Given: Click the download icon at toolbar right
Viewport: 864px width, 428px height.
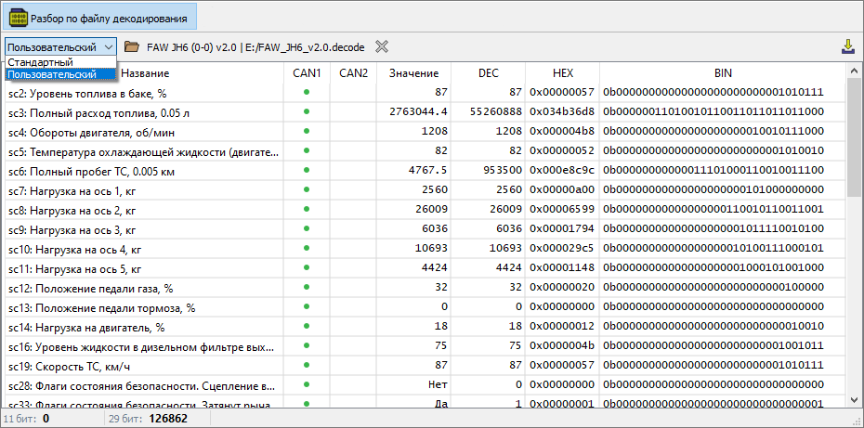Looking at the screenshot, I should (x=848, y=46).
